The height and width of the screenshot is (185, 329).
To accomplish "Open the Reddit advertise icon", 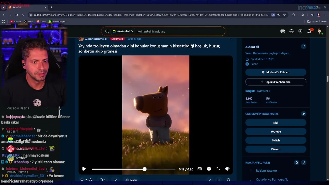I will tap(283, 31).
